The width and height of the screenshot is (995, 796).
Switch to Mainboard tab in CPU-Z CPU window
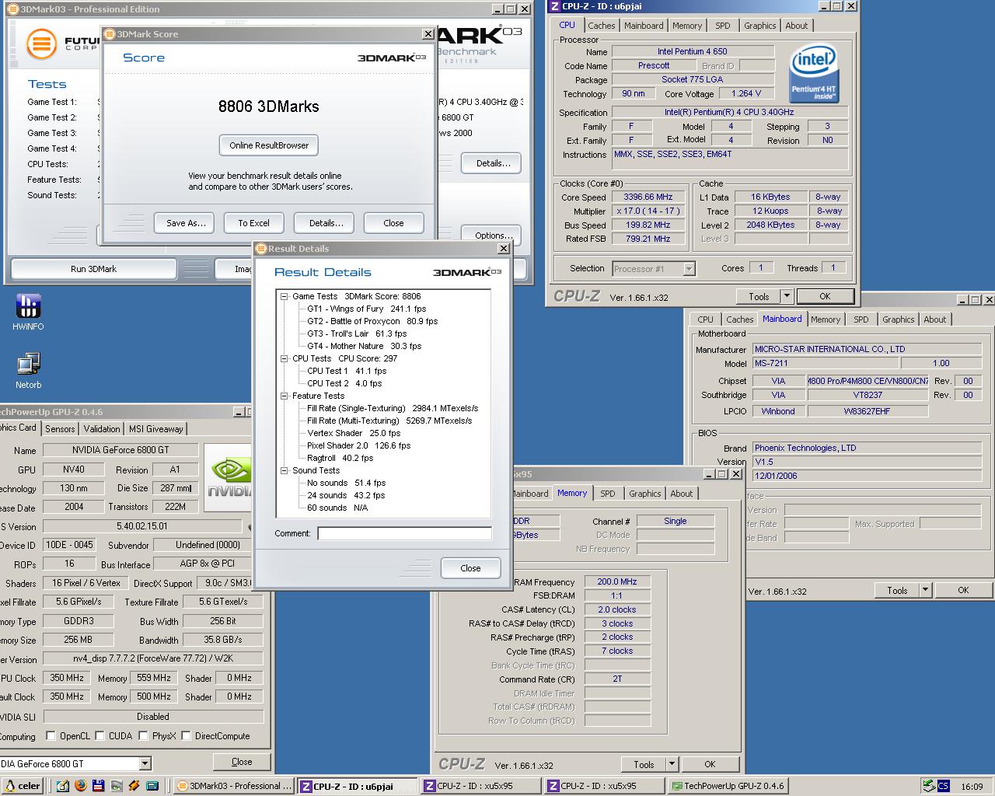pyautogui.click(x=644, y=26)
